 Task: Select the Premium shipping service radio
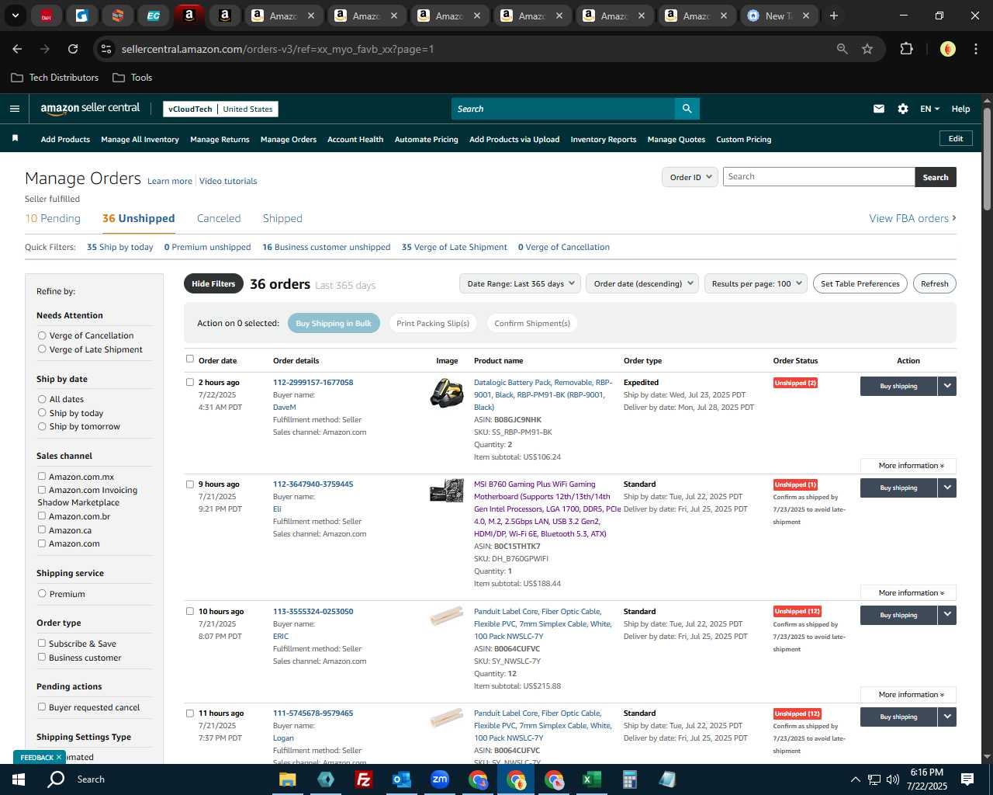[x=42, y=594]
